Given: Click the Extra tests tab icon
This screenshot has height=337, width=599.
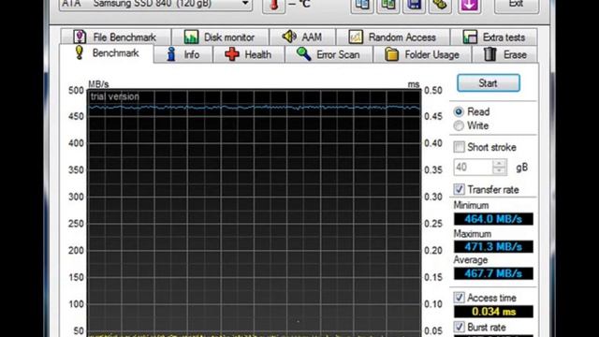Looking at the screenshot, I should [470, 37].
